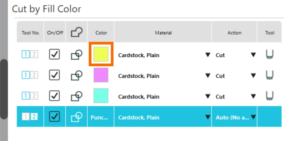Uncheck the On/Off box for yellow row
The height and width of the screenshot is (141, 290).
[x=54, y=55]
